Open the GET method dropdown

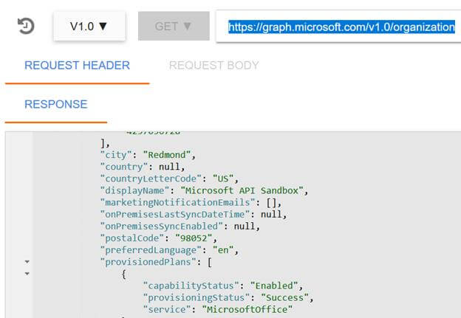click(x=174, y=26)
